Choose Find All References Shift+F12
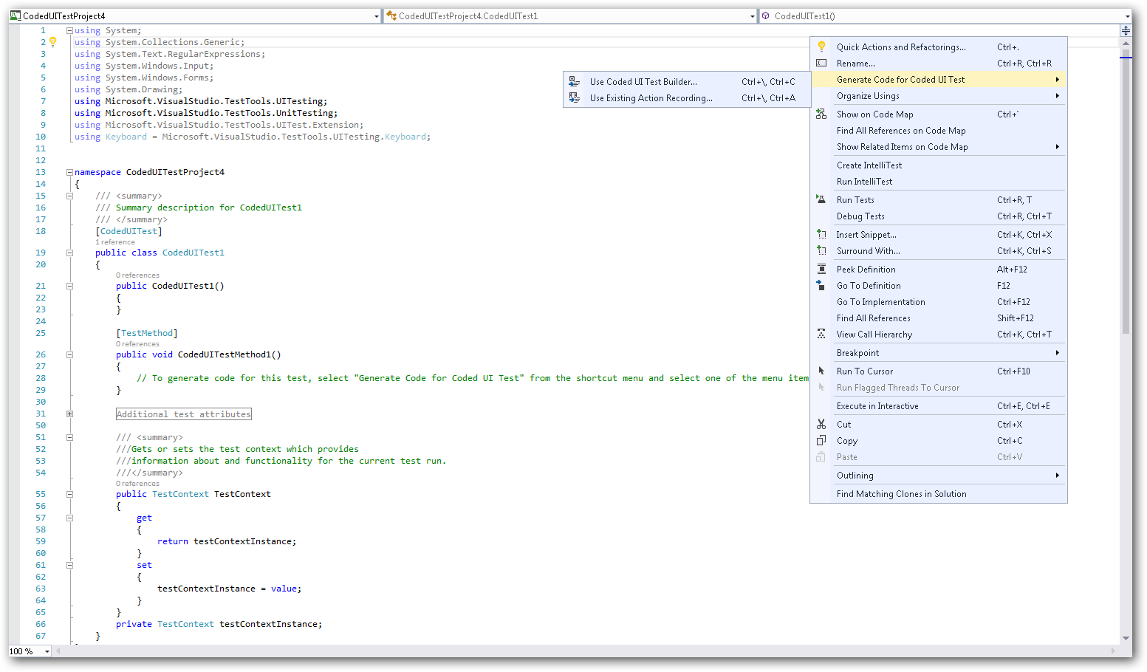This screenshot has height=672, width=1147. (x=939, y=318)
